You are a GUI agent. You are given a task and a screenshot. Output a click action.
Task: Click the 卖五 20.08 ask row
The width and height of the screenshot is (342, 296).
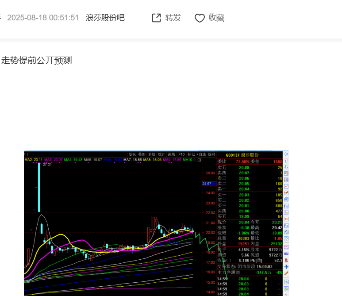[250, 168]
